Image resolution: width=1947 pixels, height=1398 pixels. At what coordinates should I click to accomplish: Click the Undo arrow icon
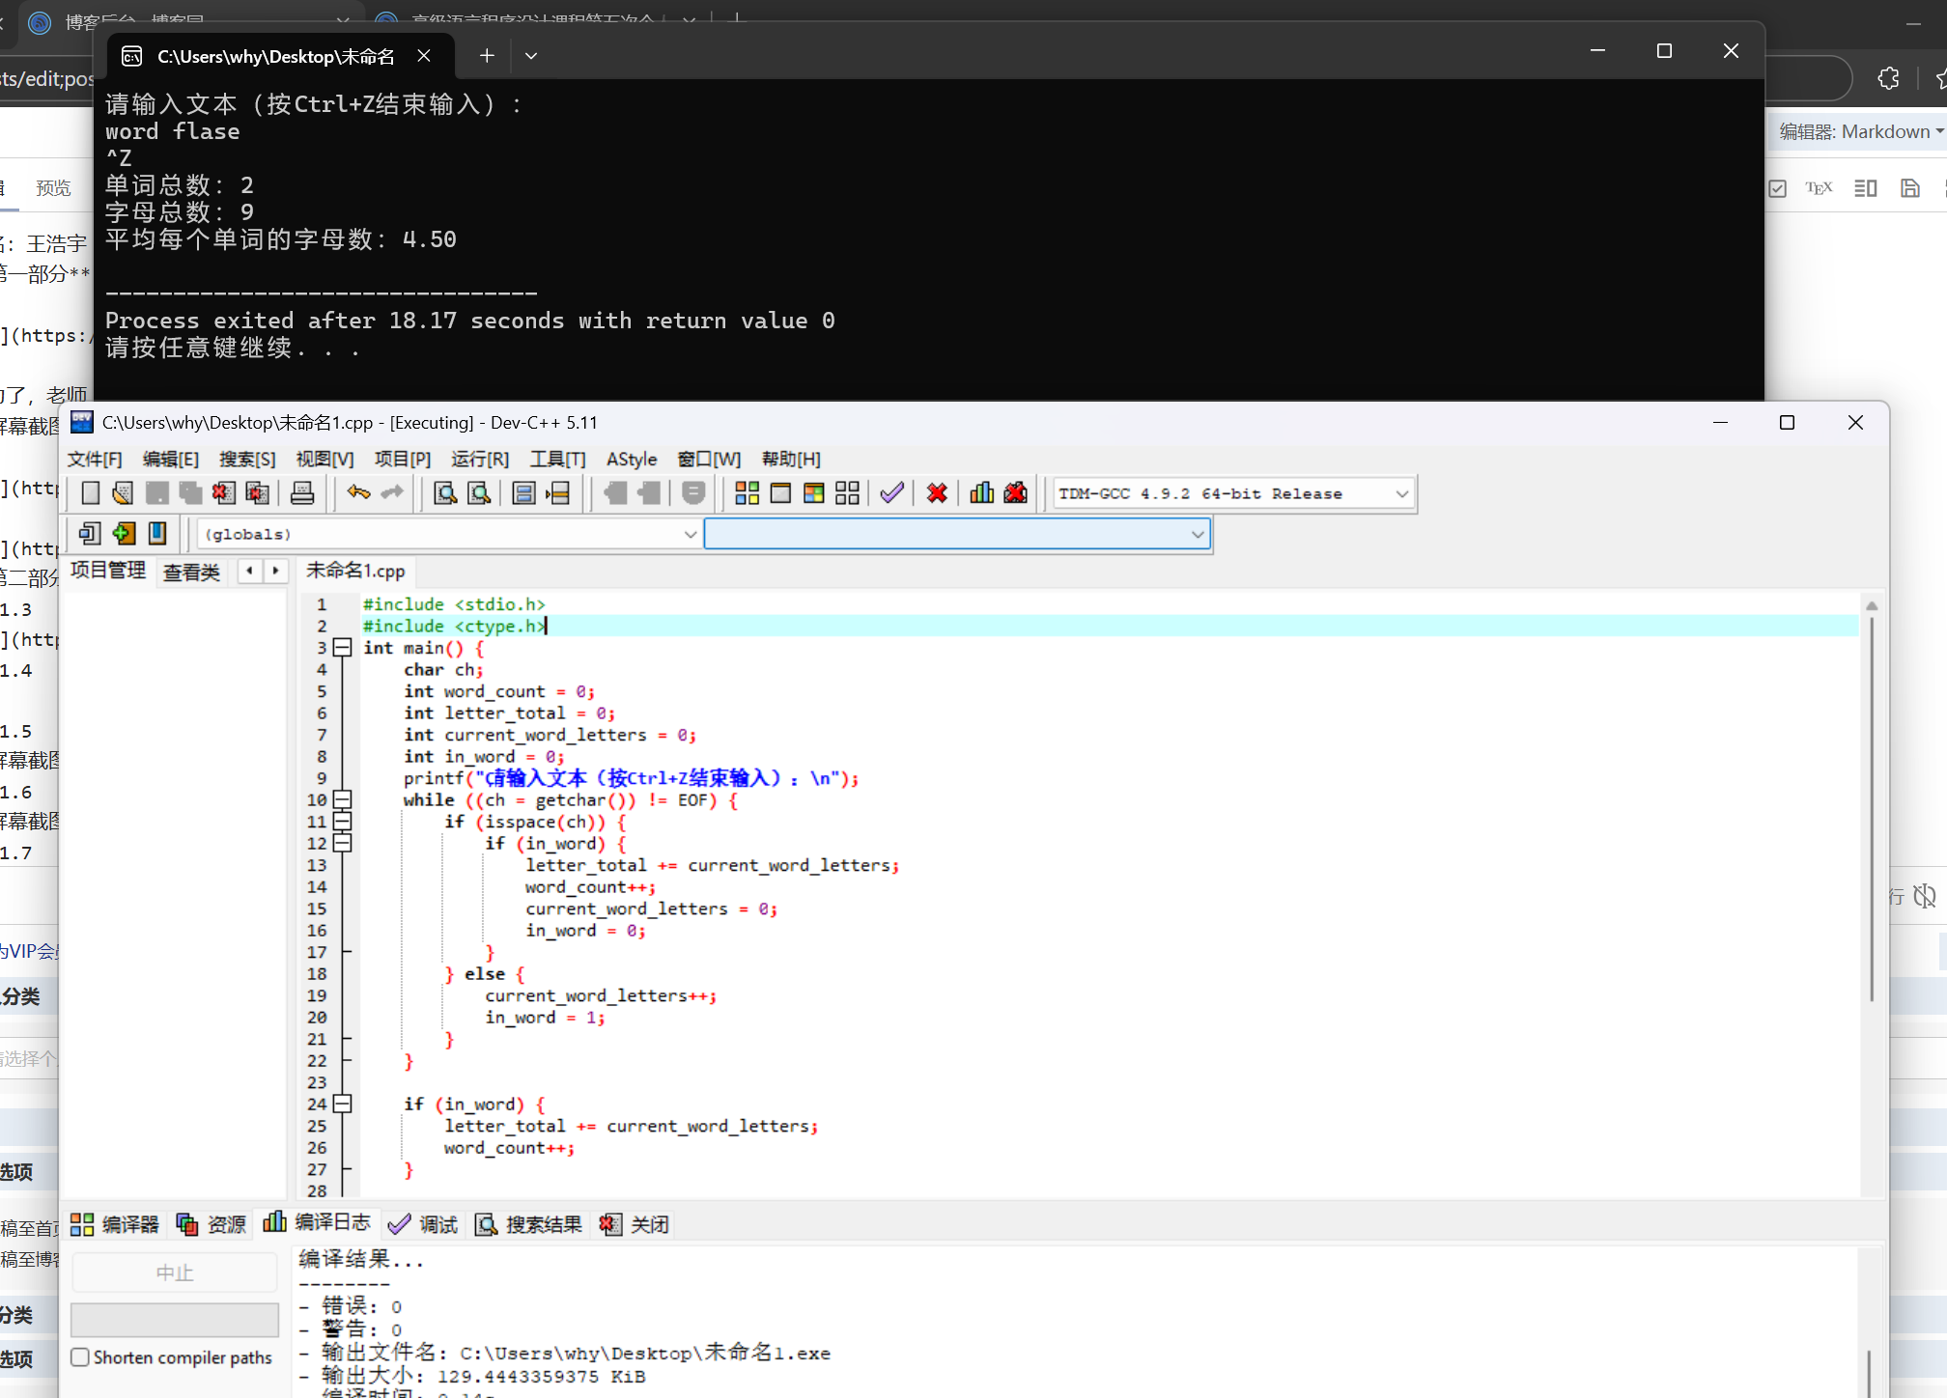(358, 493)
